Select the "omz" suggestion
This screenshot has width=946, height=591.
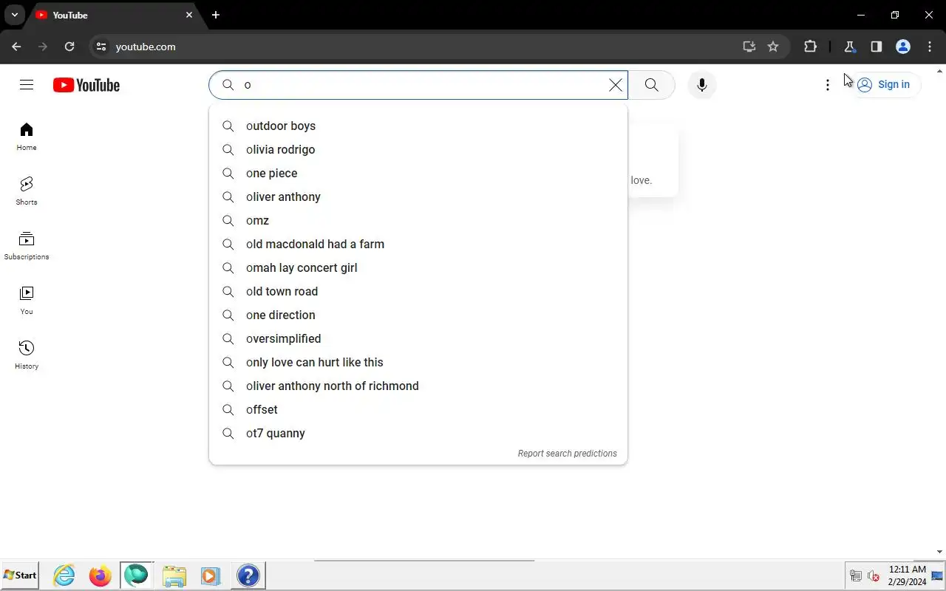[x=418, y=220]
